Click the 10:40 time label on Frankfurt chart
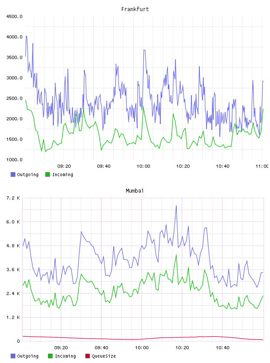This screenshot has width=270, height=363. [x=222, y=166]
